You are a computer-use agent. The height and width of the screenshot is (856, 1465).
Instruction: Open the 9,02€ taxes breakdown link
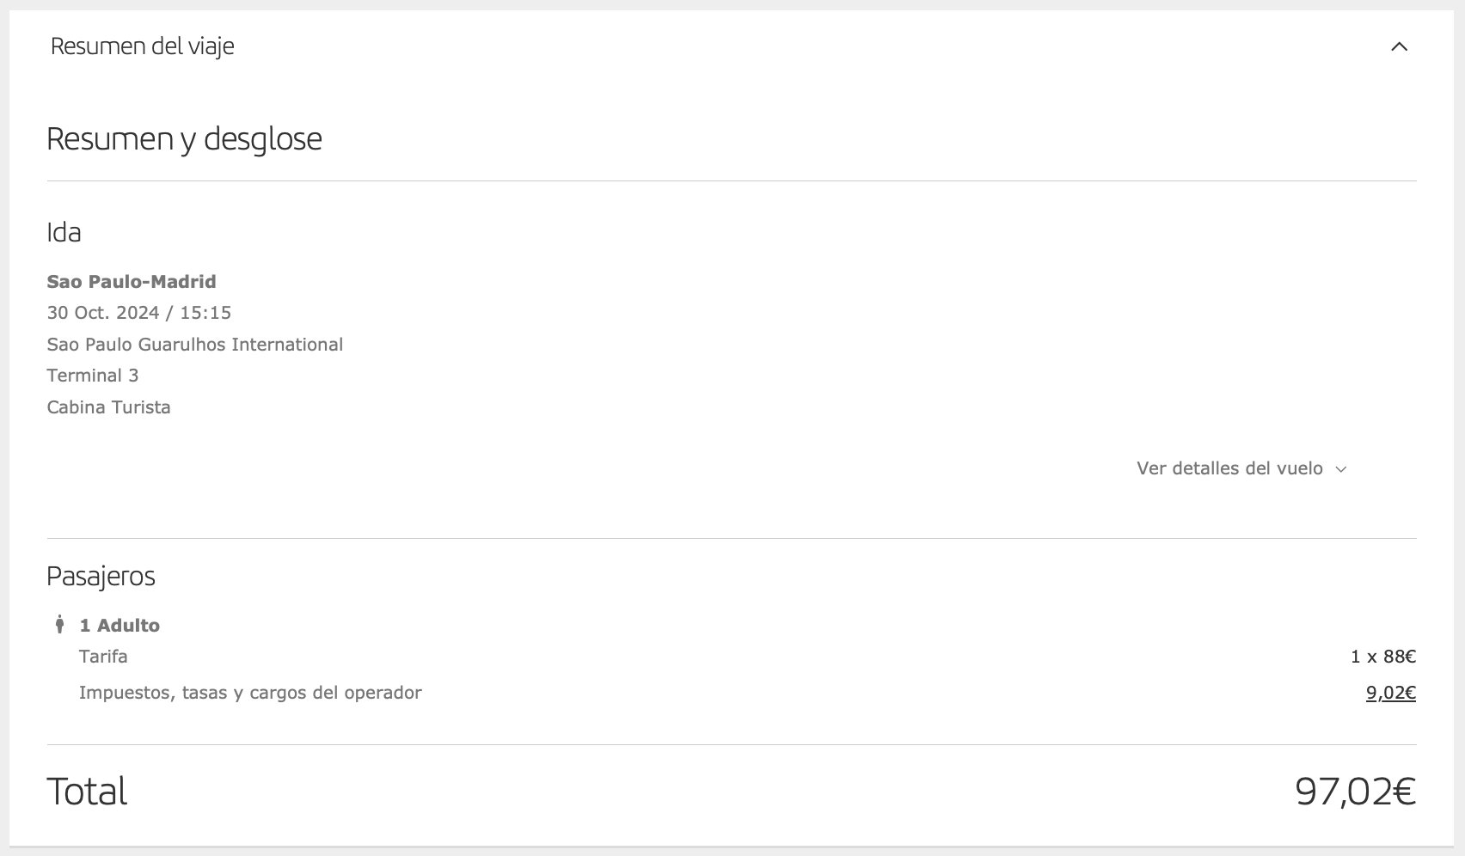click(x=1390, y=693)
